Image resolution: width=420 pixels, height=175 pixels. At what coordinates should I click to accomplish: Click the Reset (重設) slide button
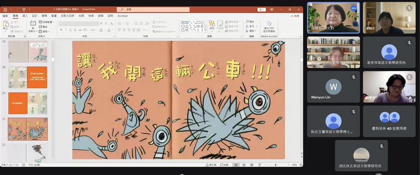[x=43, y=27]
